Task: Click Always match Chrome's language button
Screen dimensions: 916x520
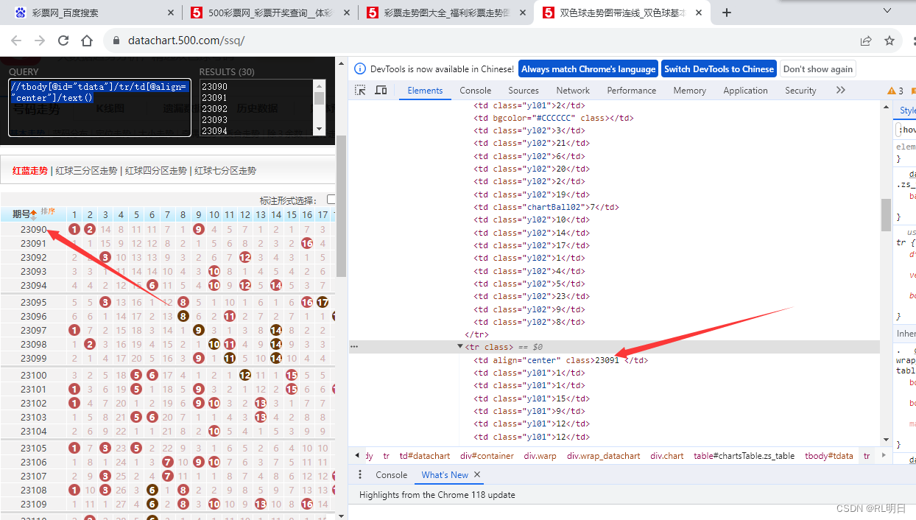Action: [588, 68]
